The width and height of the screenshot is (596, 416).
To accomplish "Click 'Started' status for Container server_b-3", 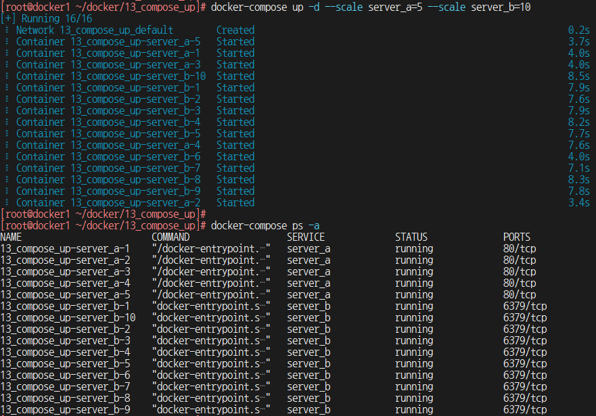I will (x=235, y=110).
